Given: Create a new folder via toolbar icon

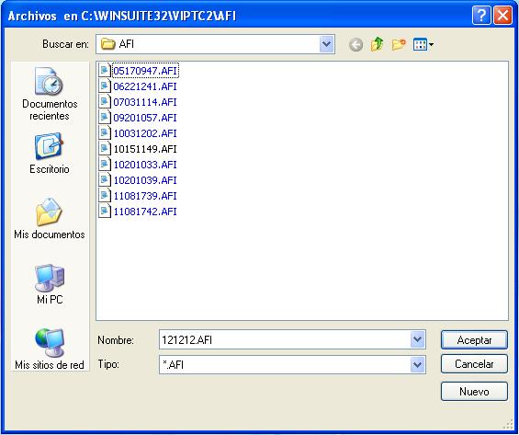Looking at the screenshot, I should [x=399, y=44].
